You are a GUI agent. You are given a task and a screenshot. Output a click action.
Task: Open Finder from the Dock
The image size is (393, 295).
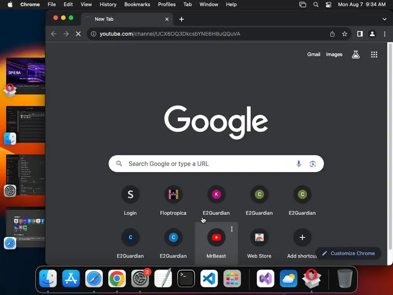(x=48, y=278)
